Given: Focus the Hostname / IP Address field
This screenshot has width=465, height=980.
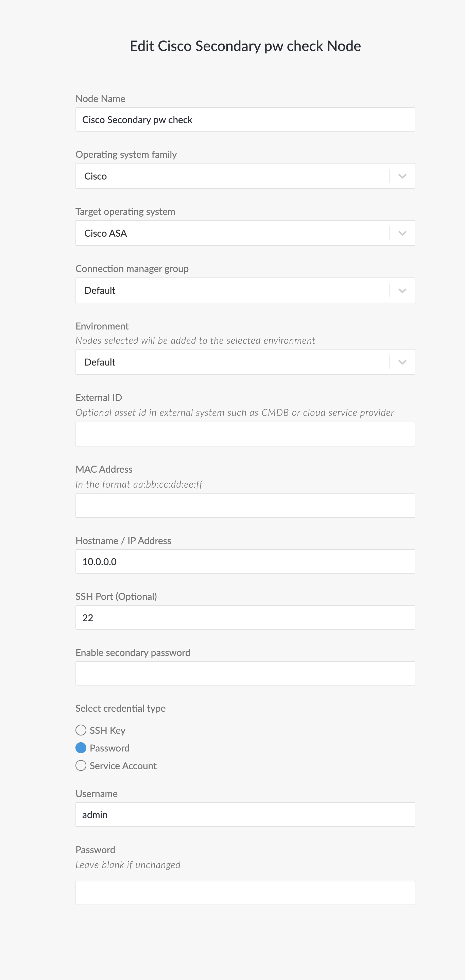Looking at the screenshot, I should point(245,561).
